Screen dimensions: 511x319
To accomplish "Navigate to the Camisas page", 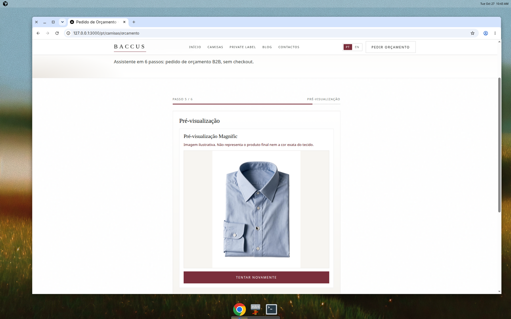I will pyautogui.click(x=215, y=47).
